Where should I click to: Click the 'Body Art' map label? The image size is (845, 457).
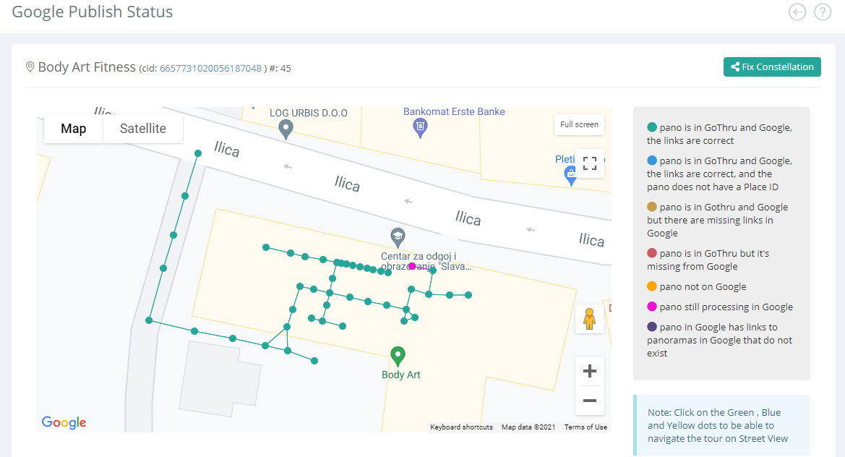pyautogui.click(x=400, y=375)
